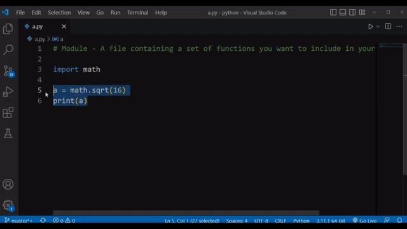The width and height of the screenshot is (407, 229).
Task: Open the Help menu
Action: pyautogui.click(x=161, y=13)
